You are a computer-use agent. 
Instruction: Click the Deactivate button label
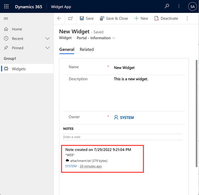(x=169, y=18)
